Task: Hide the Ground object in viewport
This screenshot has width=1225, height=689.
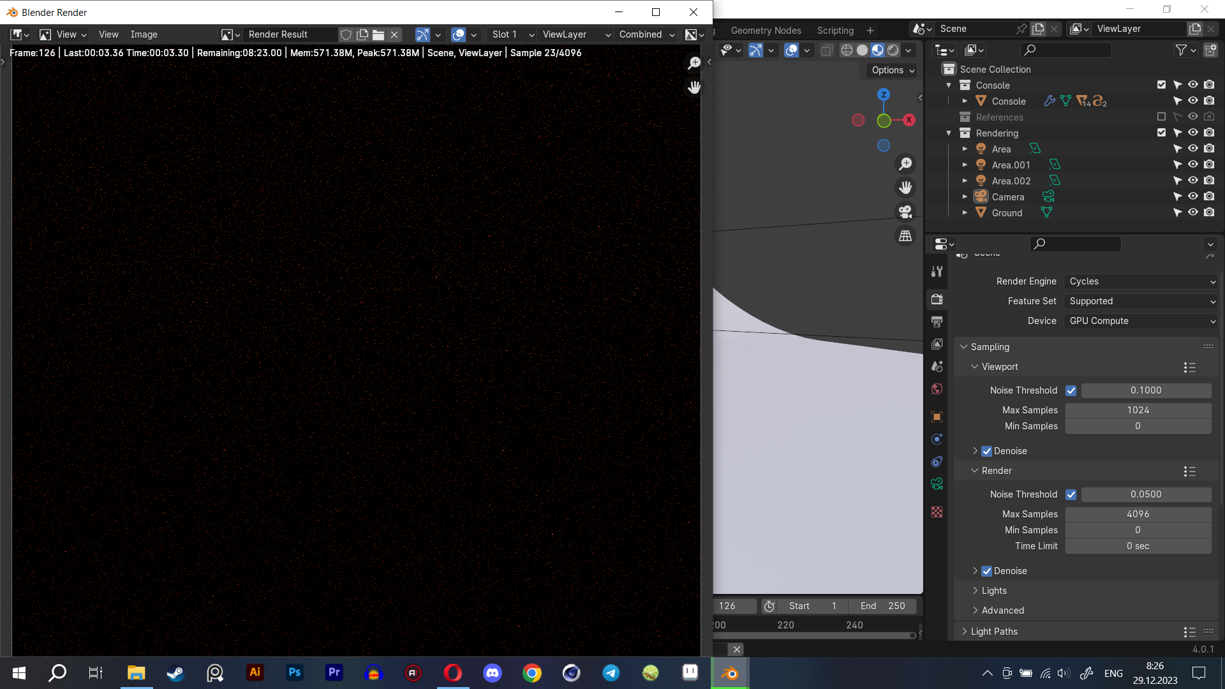Action: coord(1192,212)
